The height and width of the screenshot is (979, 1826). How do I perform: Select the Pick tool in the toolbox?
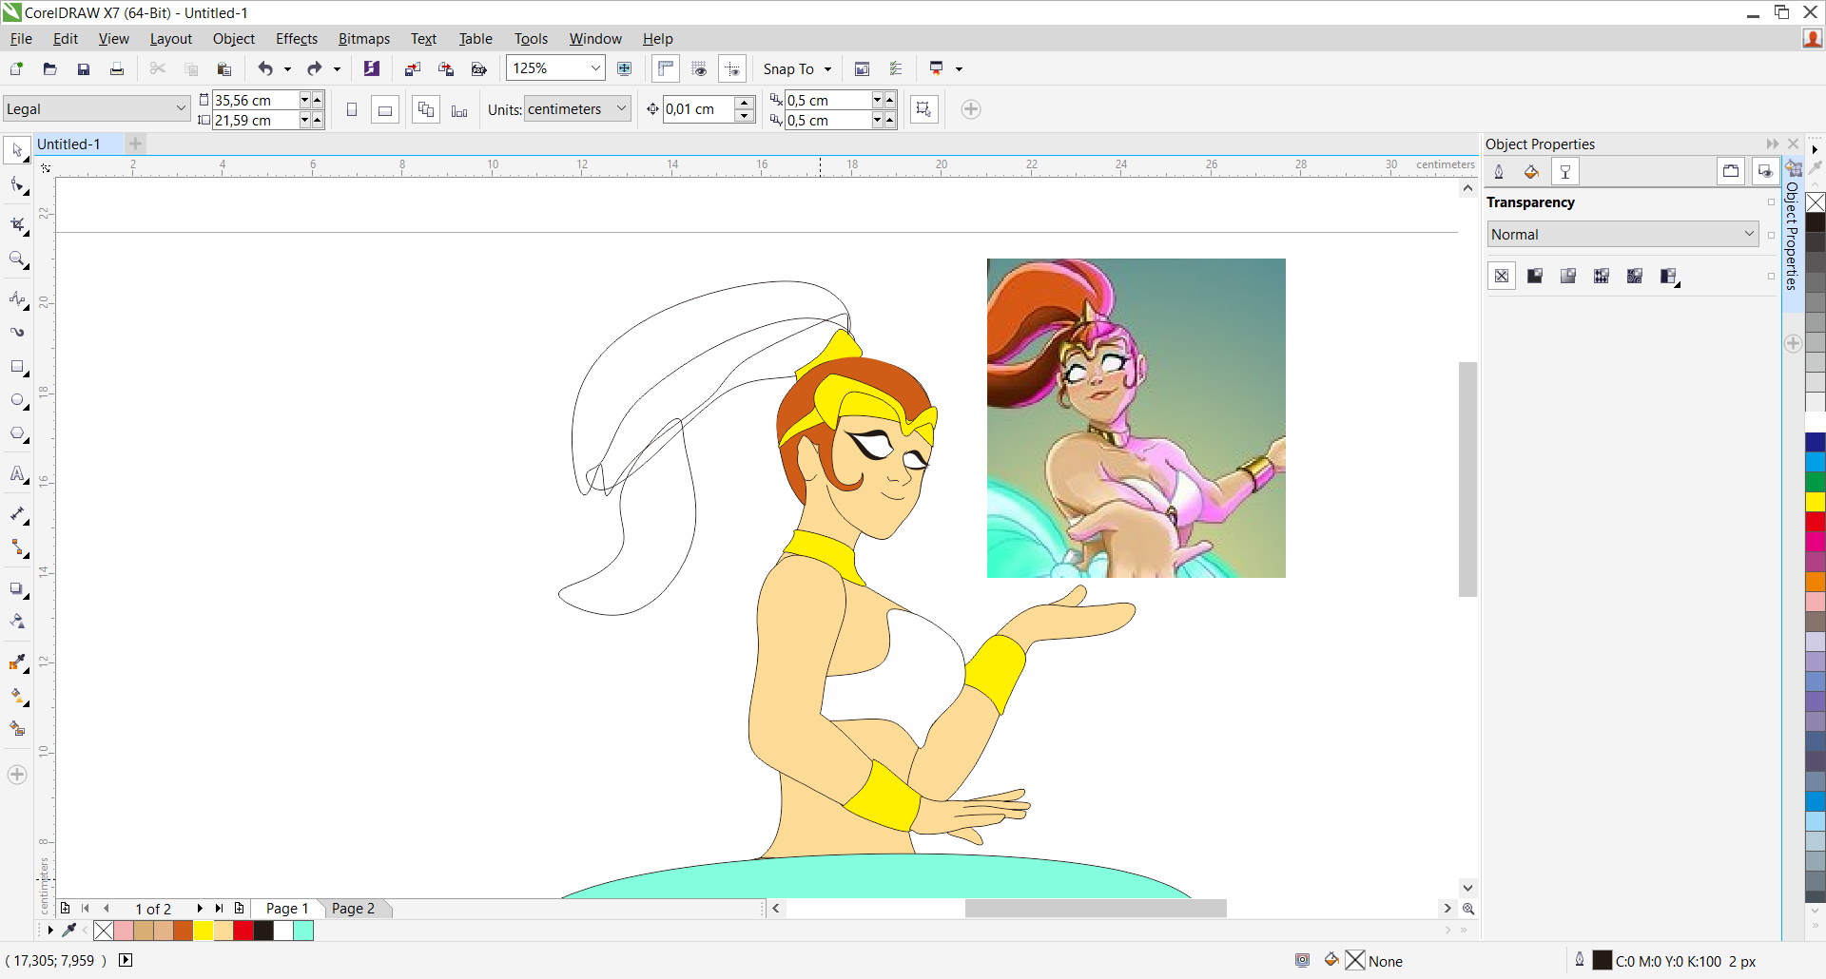(x=17, y=150)
